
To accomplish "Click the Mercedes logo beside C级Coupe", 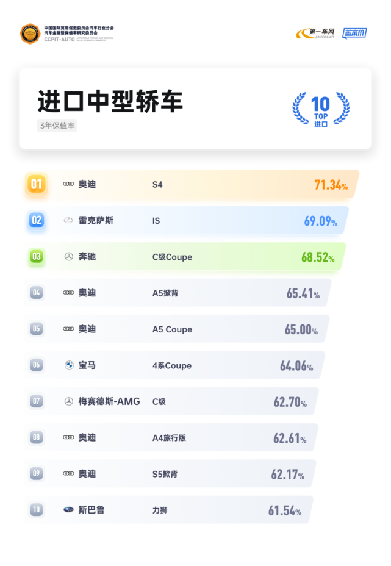I will (68, 257).
